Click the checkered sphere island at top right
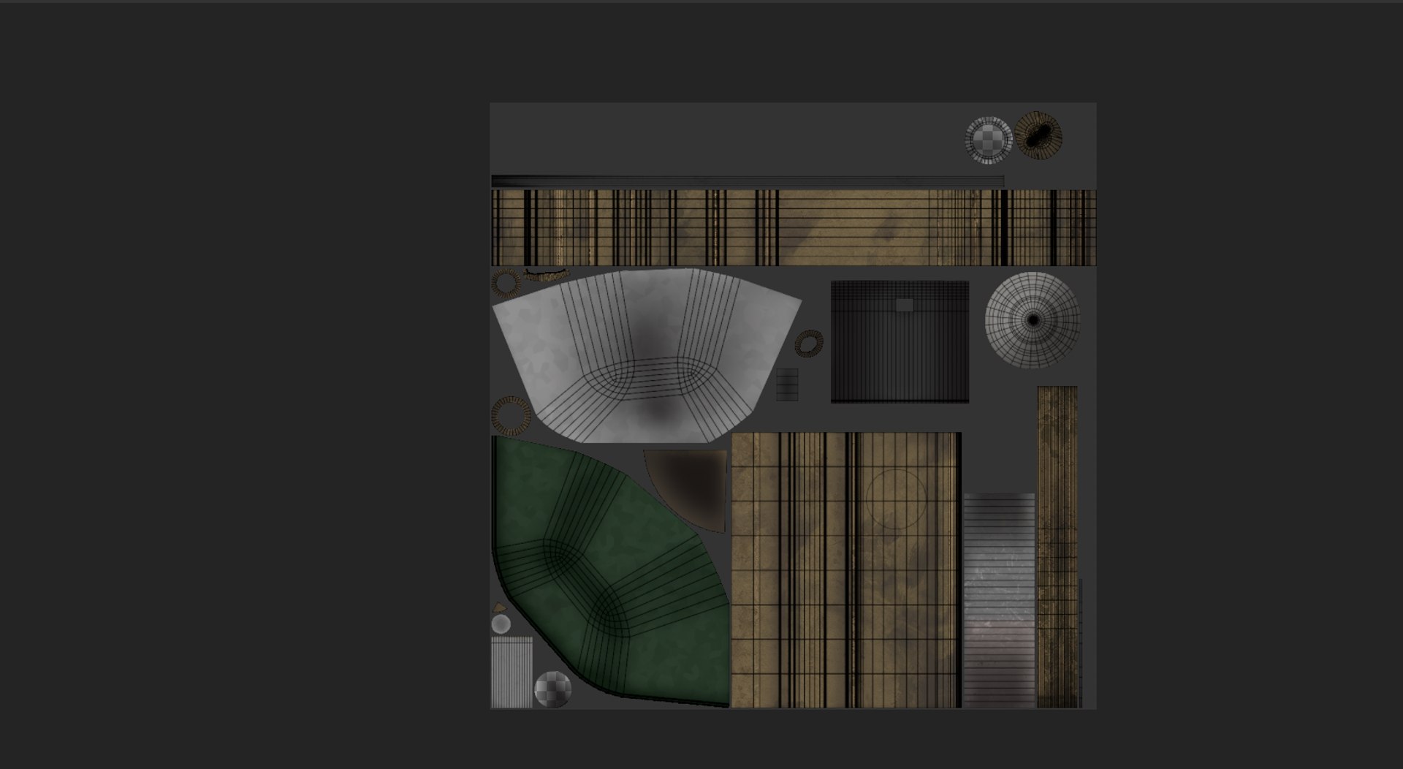Viewport: 1403px width, 769px height. click(989, 139)
